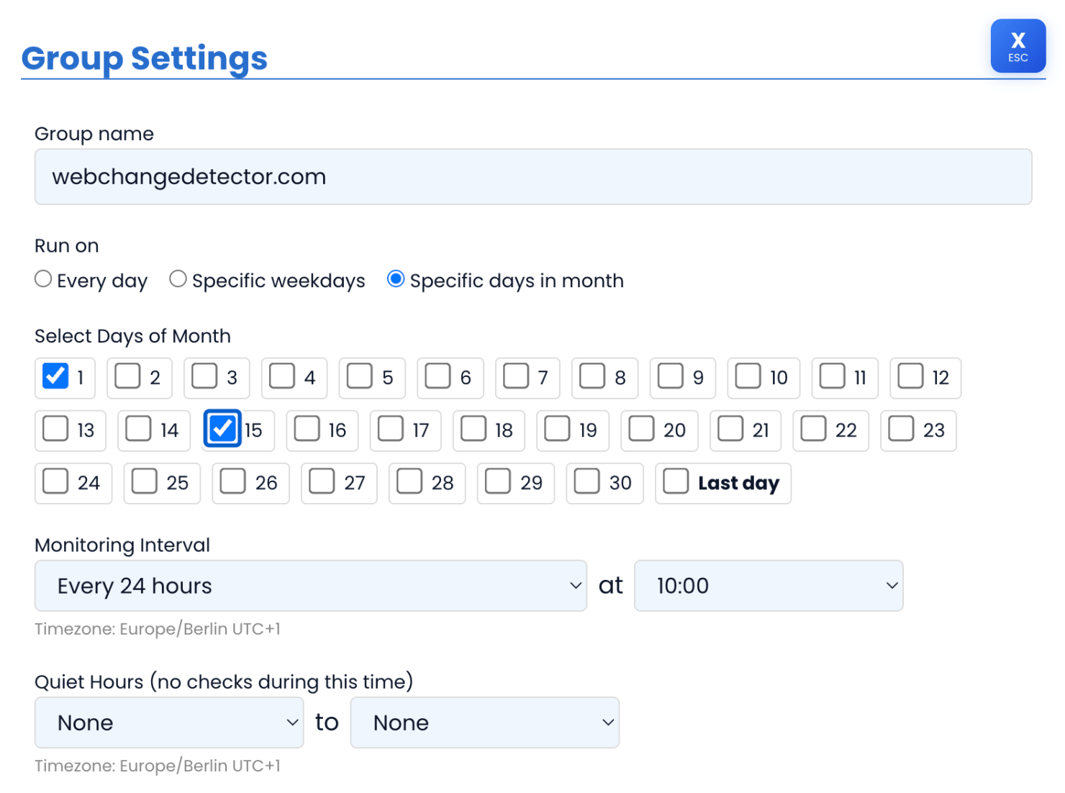Screen dimensions: 1065x793
Task: Check the Last day option
Action: click(675, 481)
